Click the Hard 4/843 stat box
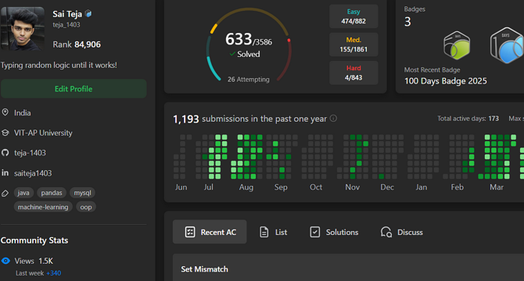Image resolution: width=524 pixels, height=281 pixels. pyautogui.click(x=354, y=73)
